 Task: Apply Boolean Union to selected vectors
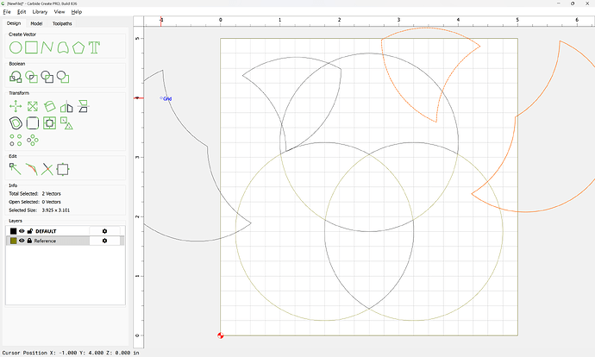pyautogui.click(x=16, y=77)
